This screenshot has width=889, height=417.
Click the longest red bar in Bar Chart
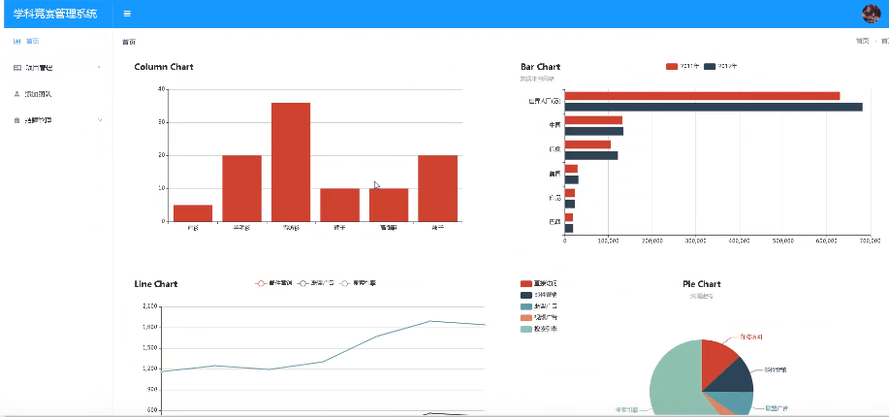coord(703,96)
